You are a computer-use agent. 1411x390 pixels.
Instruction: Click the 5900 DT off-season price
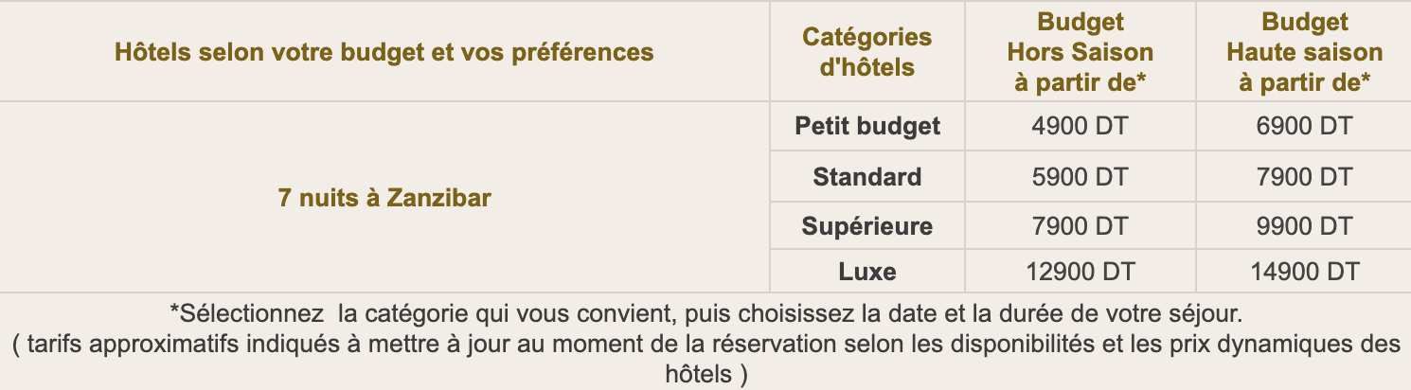click(x=1081, y=176)
